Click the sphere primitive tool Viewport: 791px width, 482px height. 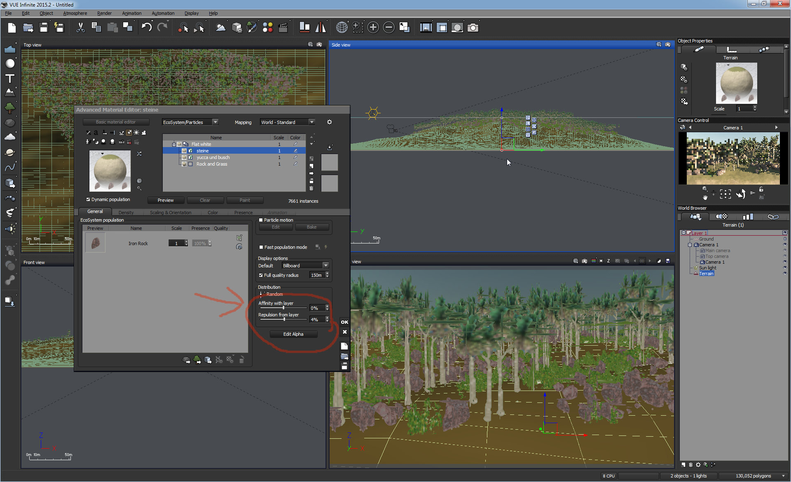[x=10, y=63]
